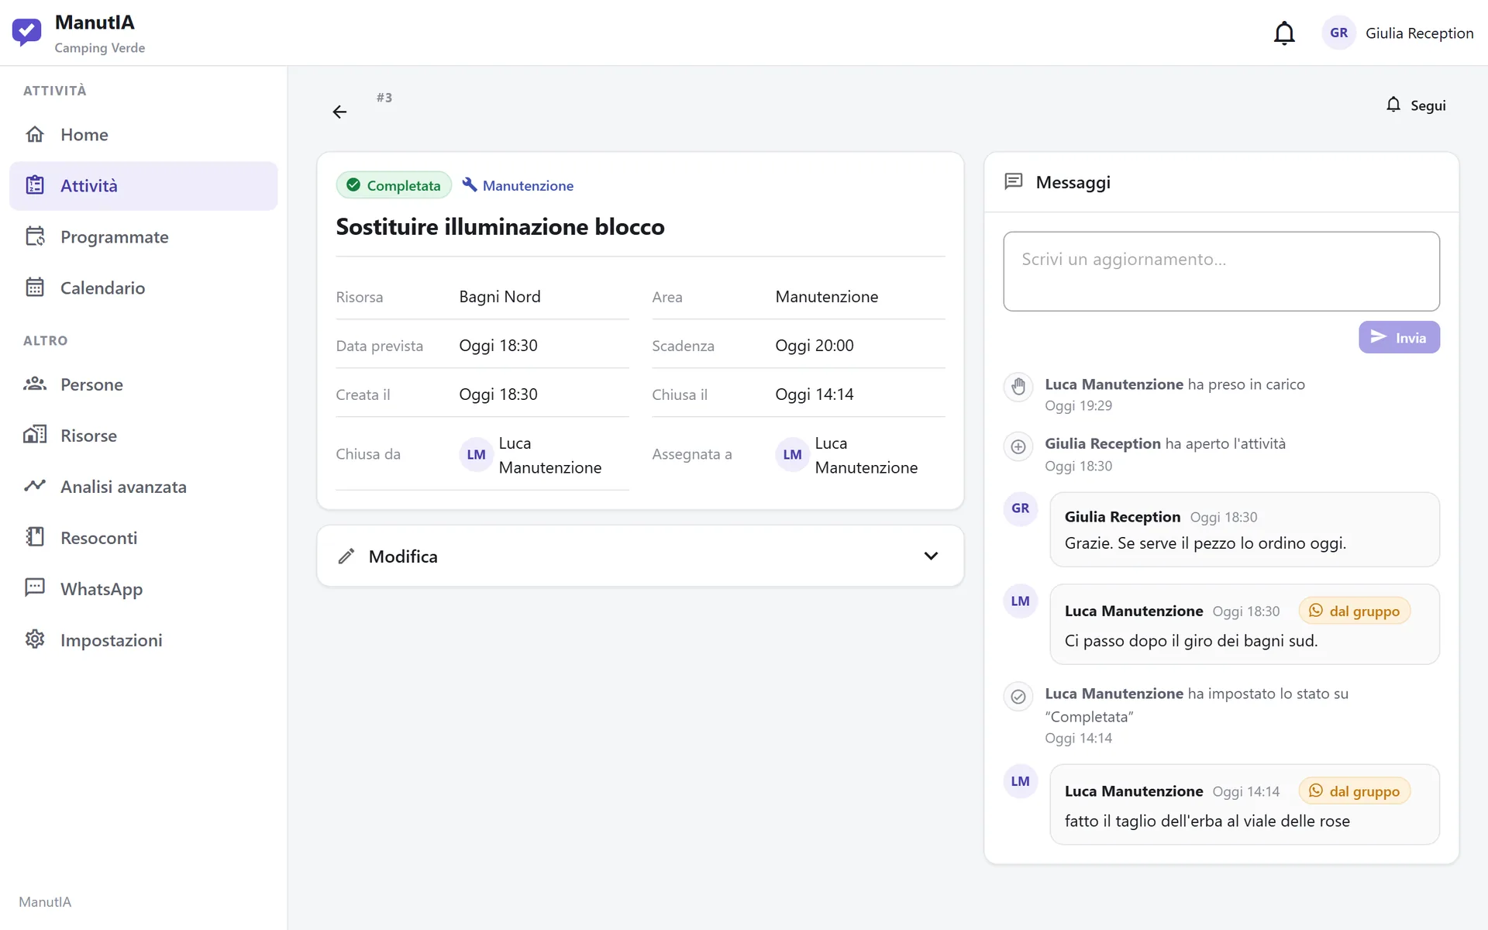This screenshot has height=930, width=1488.
Task: Click the Calendario icon in sidebar
Action: pyautogui.click(x=35, y=288)
